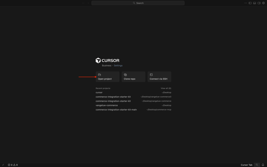Click the Business plan label
267x167 pixels.
click(106, 66)
